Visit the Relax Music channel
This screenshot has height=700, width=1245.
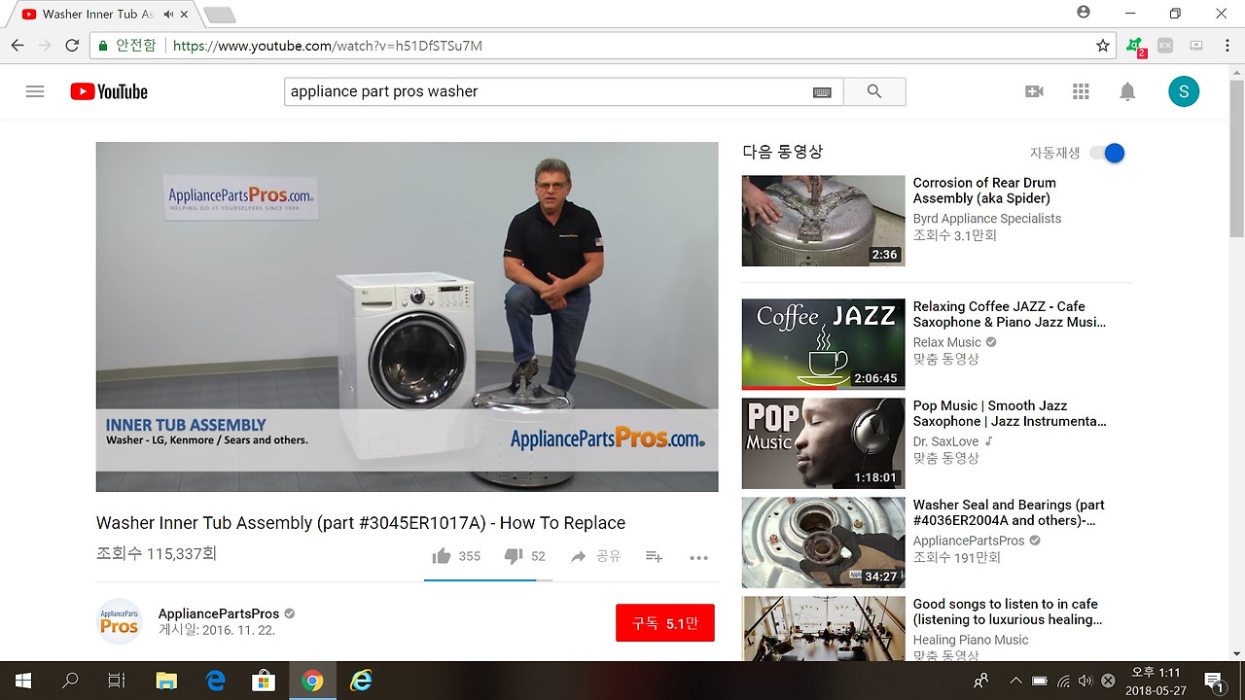tap(947, 342)
